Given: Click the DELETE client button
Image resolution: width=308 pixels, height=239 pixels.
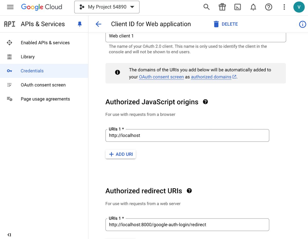Looking at the screenshot, I should pos(226,24).
